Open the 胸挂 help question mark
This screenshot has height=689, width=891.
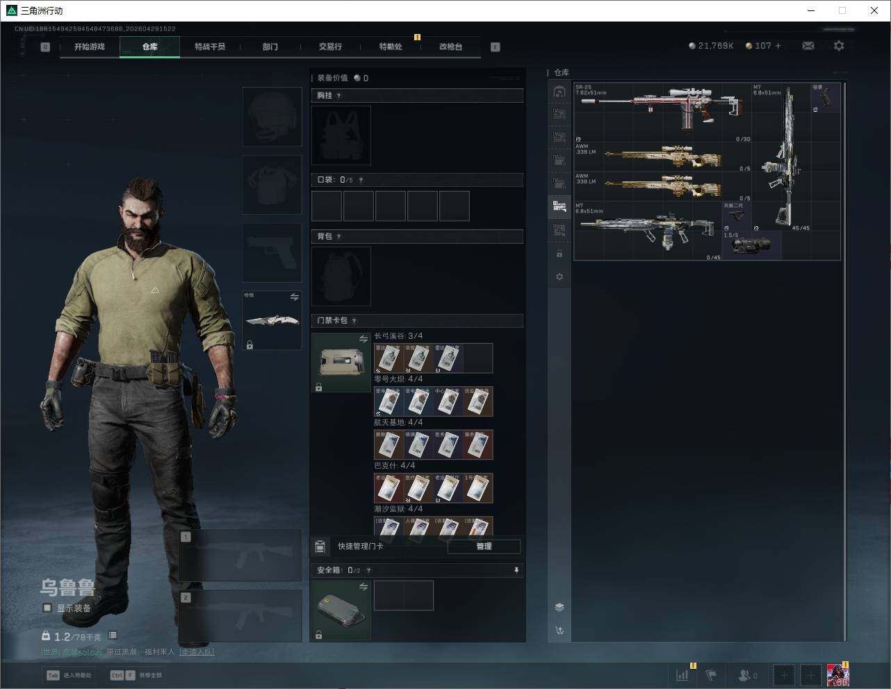point(339,96)
